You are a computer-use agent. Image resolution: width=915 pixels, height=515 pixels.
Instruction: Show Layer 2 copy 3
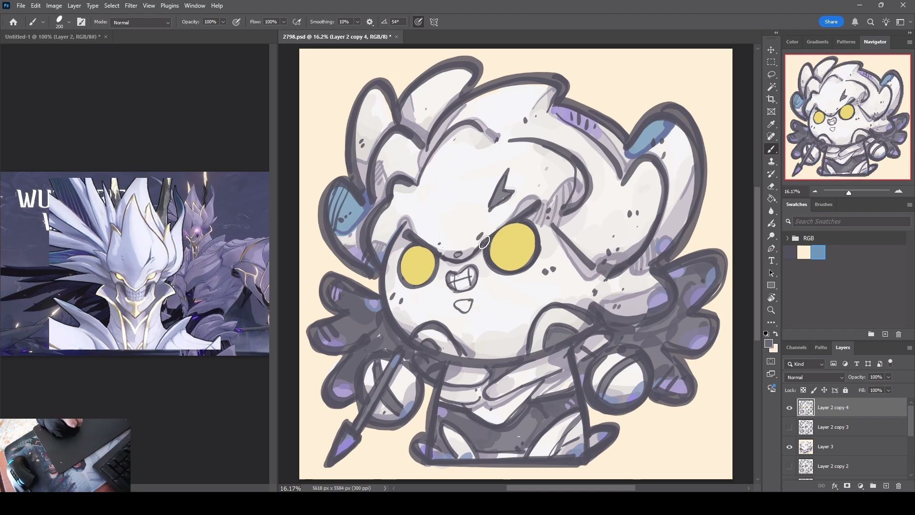[789, 427]
